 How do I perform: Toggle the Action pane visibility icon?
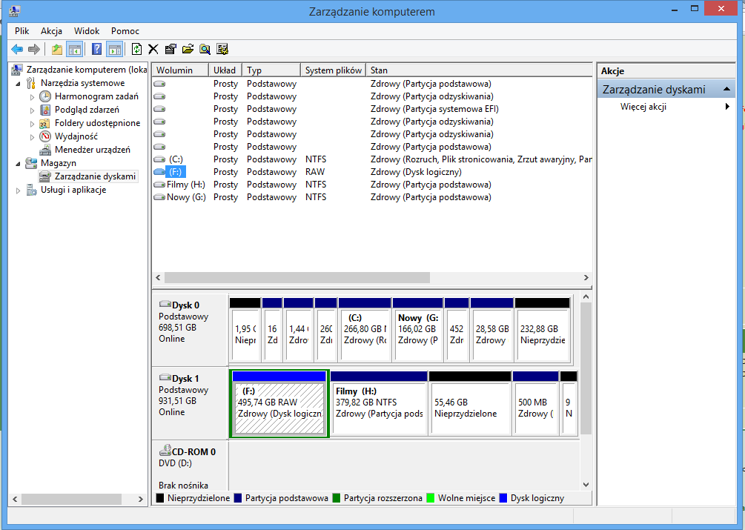pos(115,49)
